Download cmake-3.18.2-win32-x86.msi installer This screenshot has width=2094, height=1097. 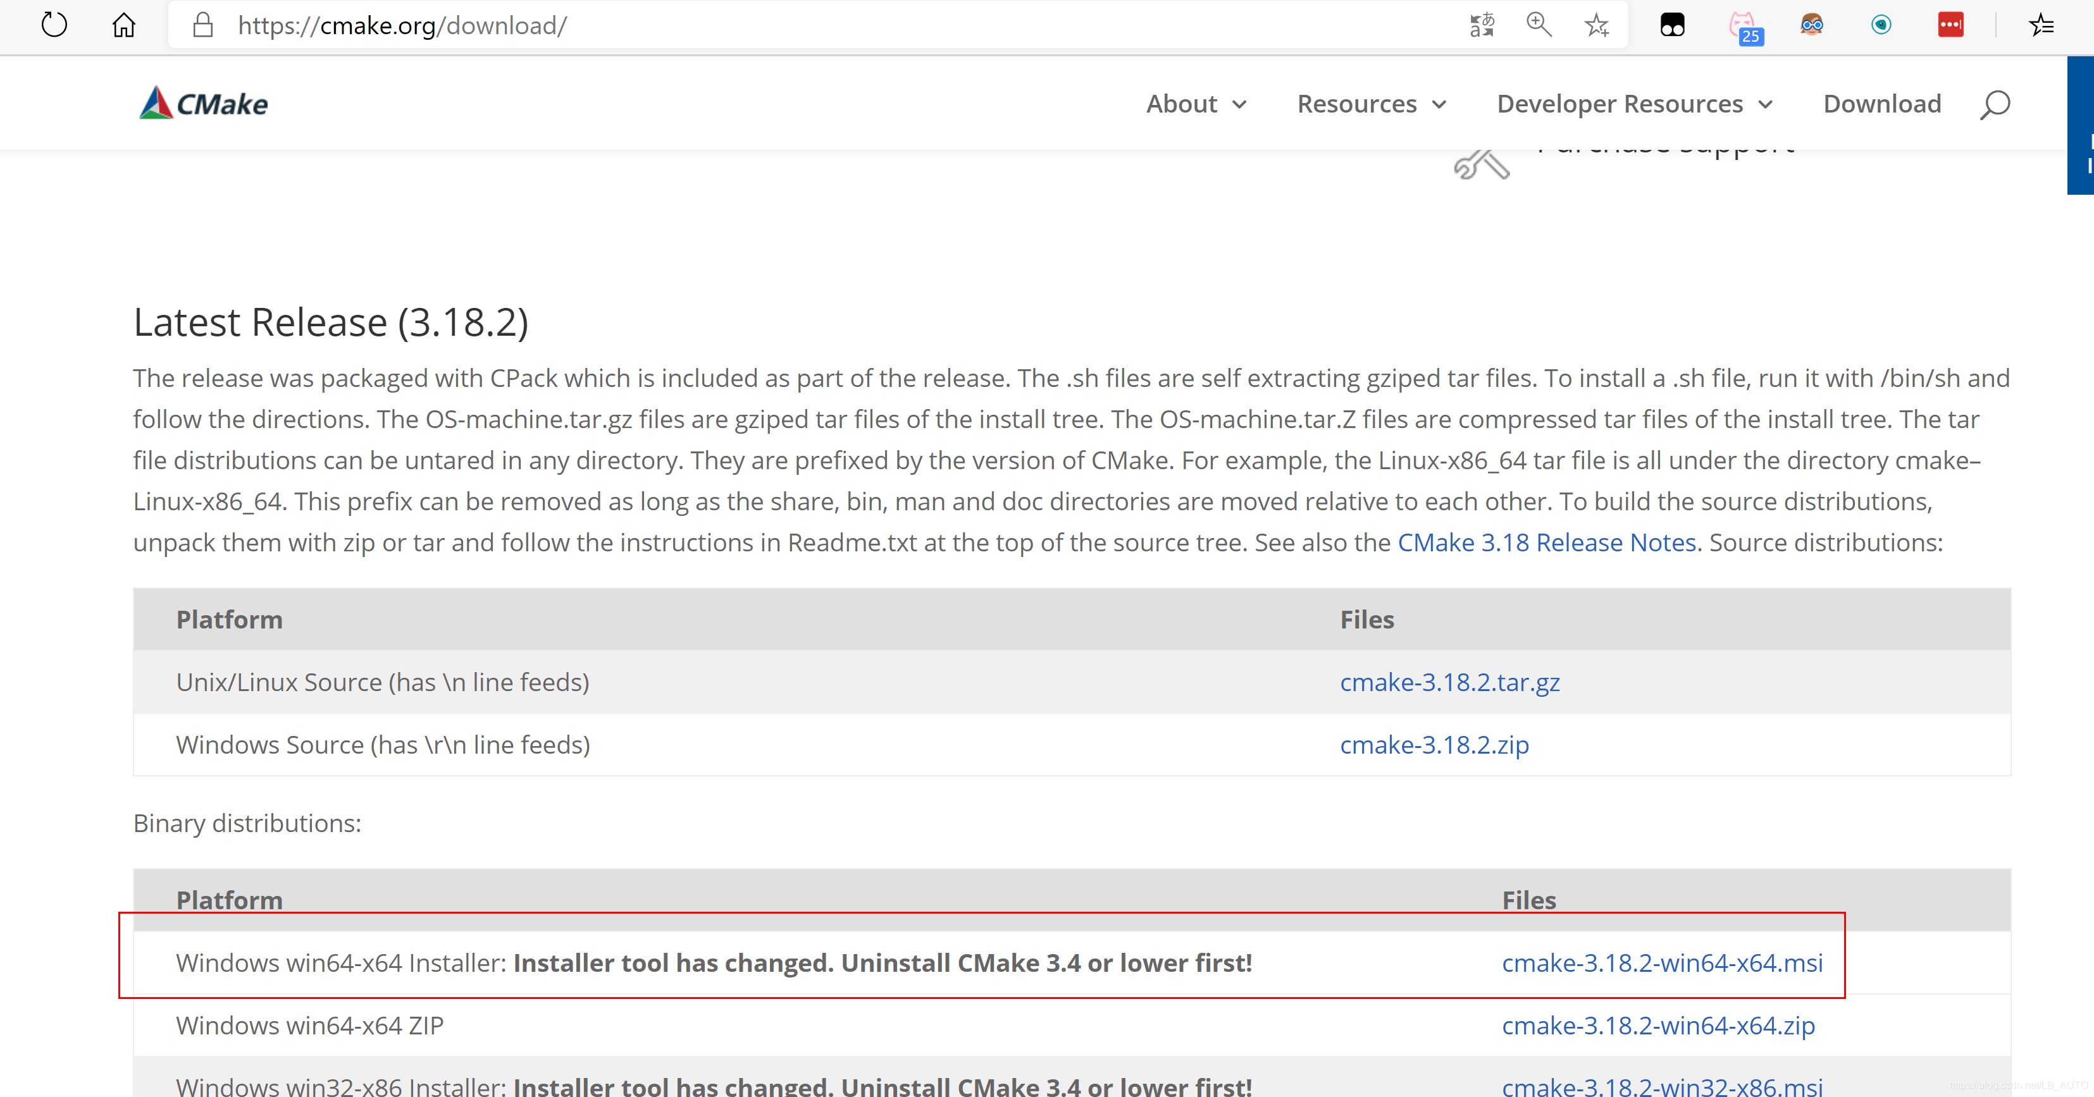click(x=1661, y=1086)
